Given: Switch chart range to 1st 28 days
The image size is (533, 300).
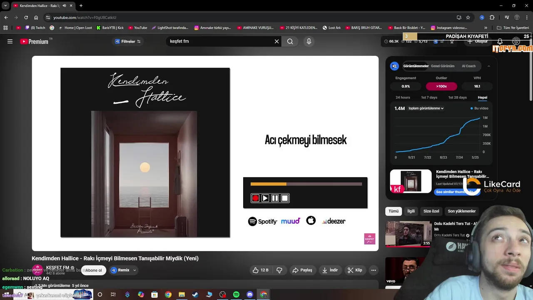Looking at the screenshot, I should pos(457,97).
